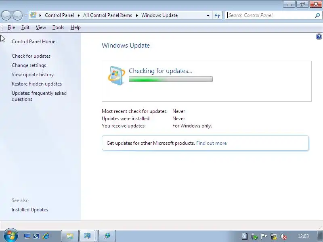Open the Control Panel taskbar button
Screen dimensions: 323x242
click(x=88, y=236)
